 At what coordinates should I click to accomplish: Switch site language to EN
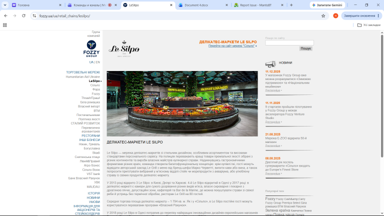click(x=97, y=62)
